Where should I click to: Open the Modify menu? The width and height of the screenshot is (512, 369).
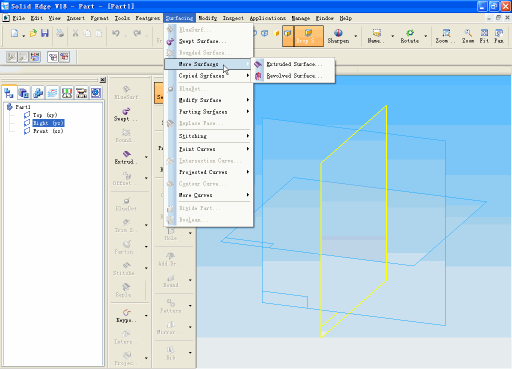pos(207,18)
